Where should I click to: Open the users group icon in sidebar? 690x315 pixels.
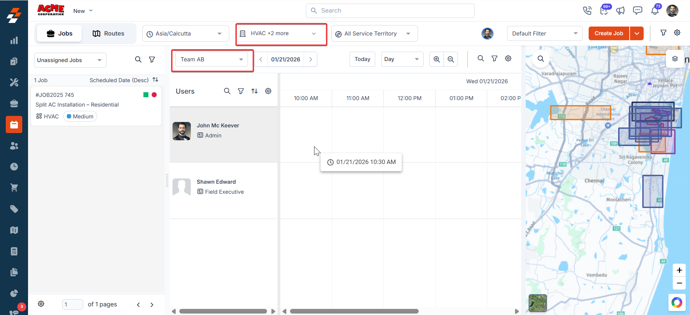(14, 146)
